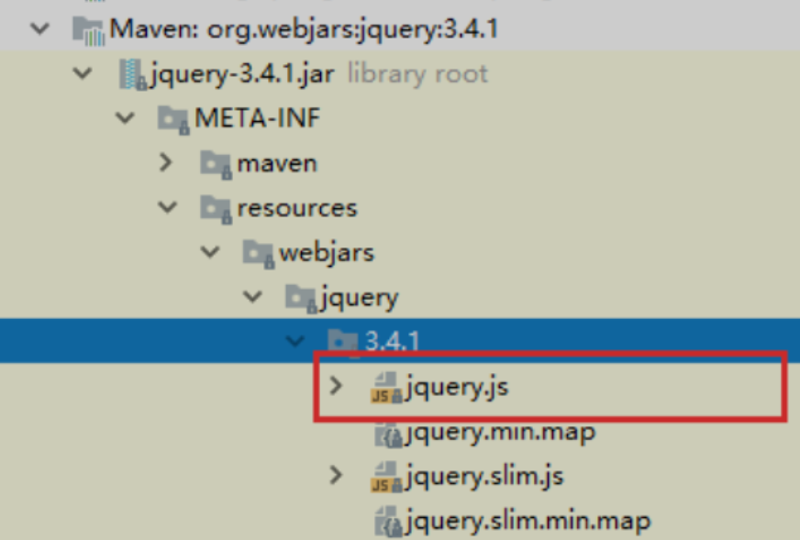The width and height of the screenshot is (800, 540).
Task: Click the jquery folder icon
Action: pos(301,298)
